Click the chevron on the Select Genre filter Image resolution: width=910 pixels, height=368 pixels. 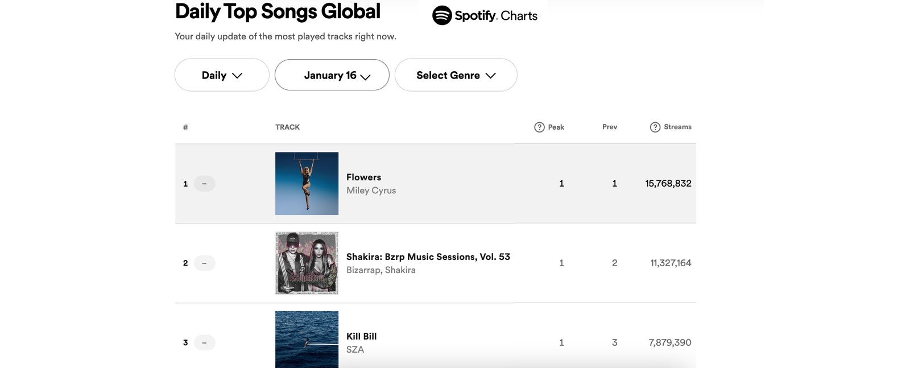[x=491, y=75]
